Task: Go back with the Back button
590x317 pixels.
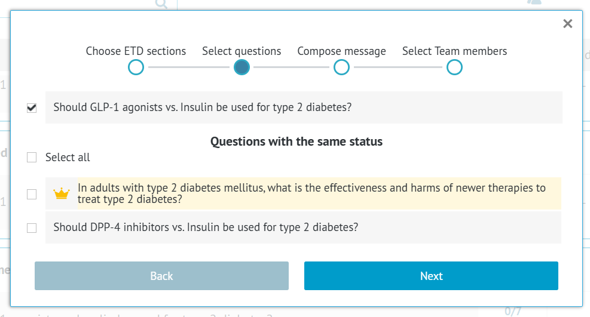Action: point(161,276)
